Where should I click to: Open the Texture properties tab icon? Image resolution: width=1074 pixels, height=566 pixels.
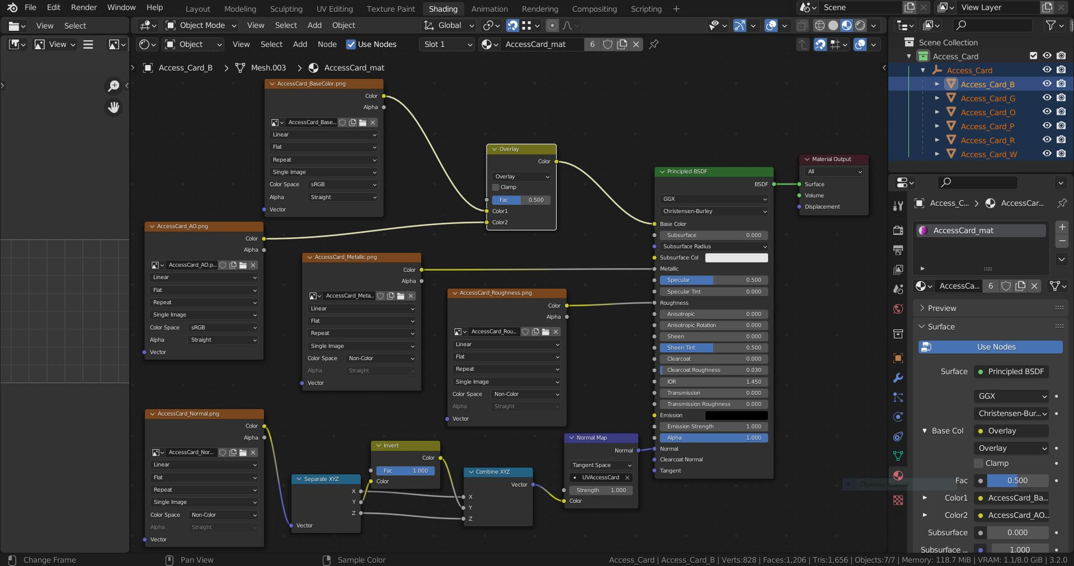click(898, 500)
